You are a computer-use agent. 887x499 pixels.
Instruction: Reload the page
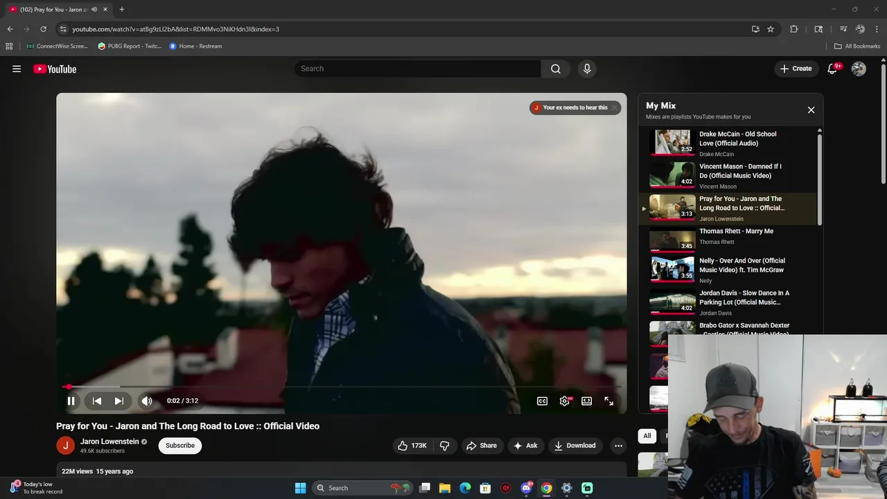pyautogui.click(x=43, y=29)
